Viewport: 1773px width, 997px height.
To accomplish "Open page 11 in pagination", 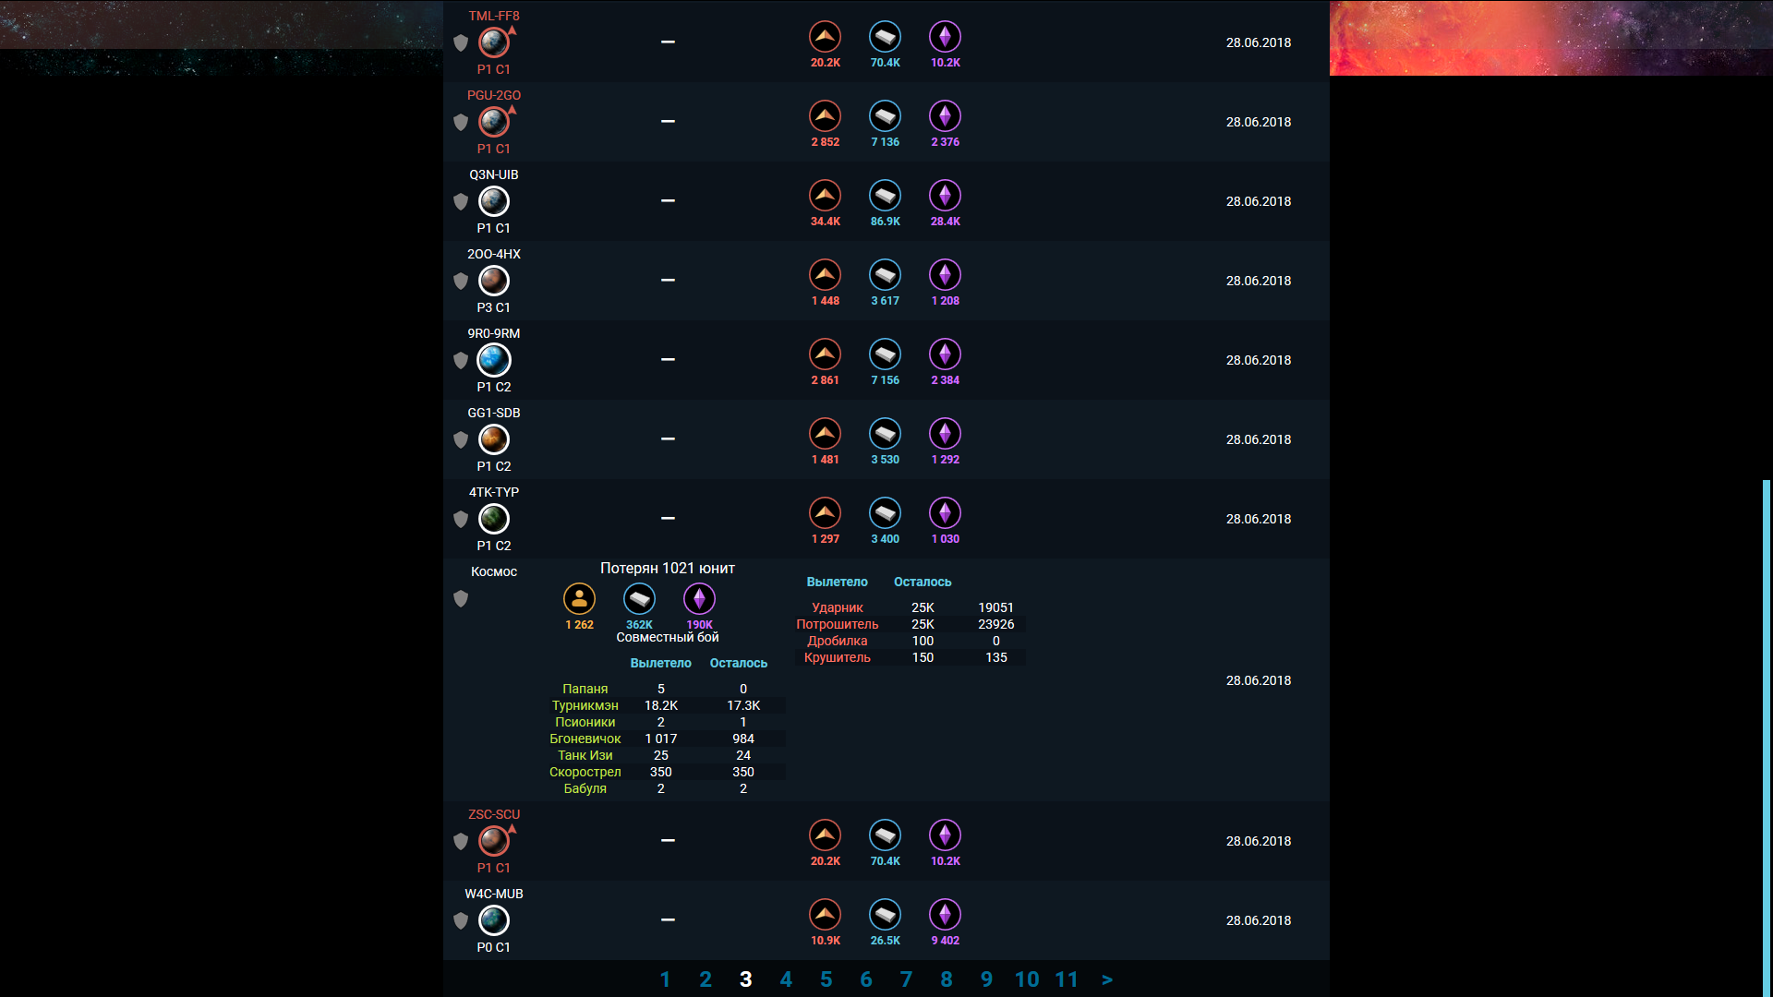I will [x=1067, y=979].
